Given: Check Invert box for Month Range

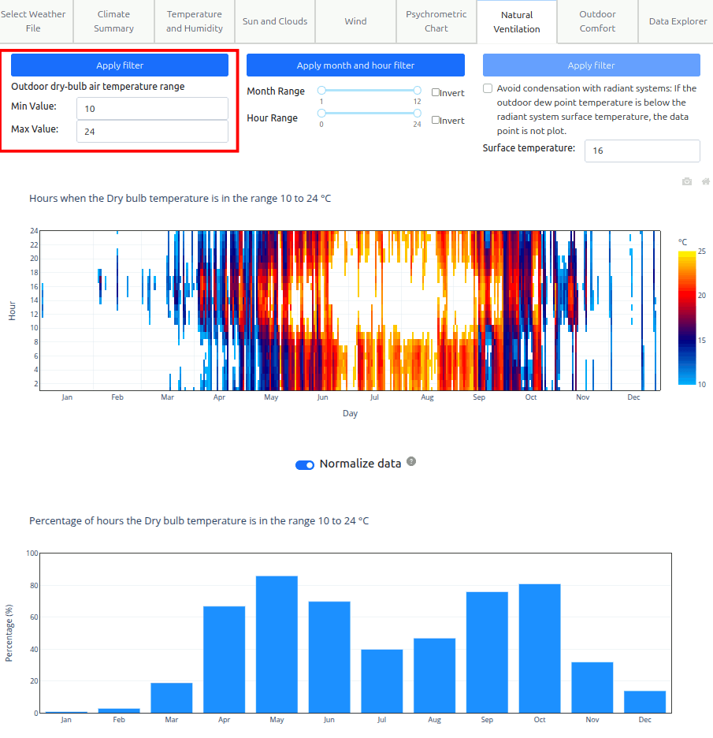Looking at the screenshot, I should tap(436, 92).
